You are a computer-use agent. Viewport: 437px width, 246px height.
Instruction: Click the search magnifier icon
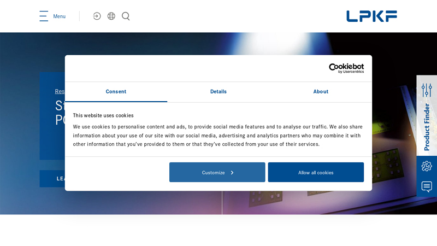coord(126,16)
